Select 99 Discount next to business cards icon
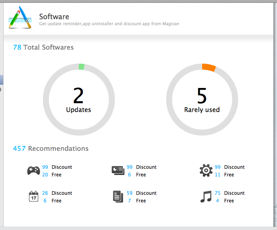The width and height of the screenshot is (277, 230). (142, 167)
